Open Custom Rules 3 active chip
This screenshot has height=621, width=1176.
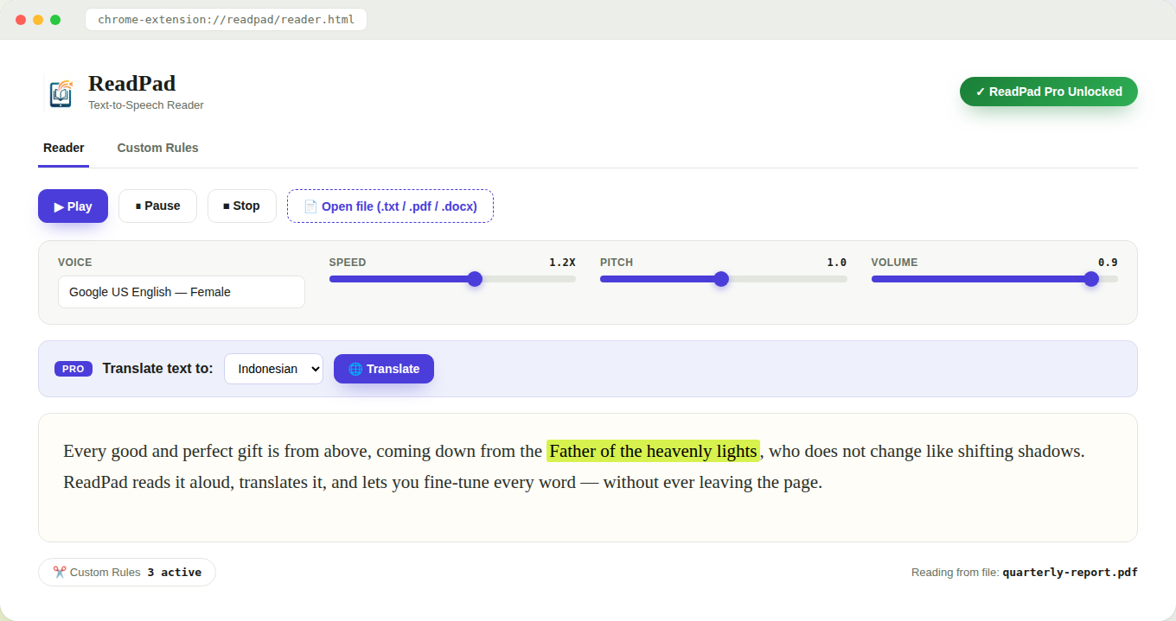[x=127, y=572]
